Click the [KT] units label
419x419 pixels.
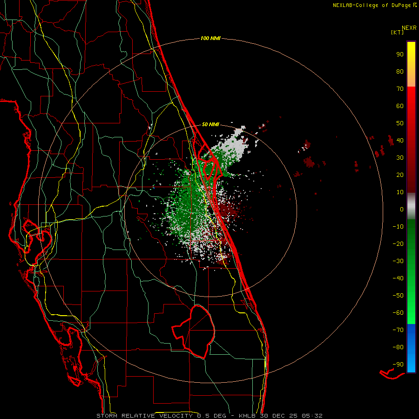397,32
